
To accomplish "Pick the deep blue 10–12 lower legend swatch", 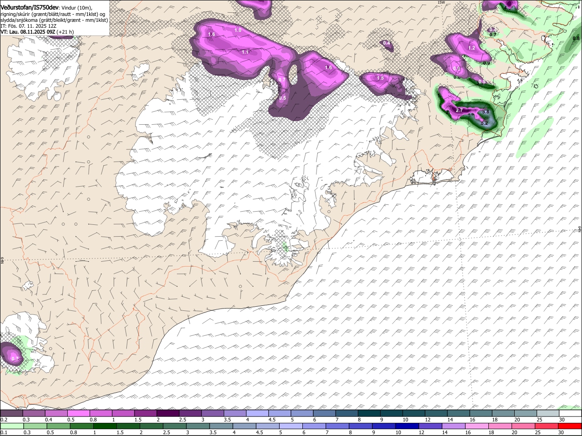I will (407, 426).
